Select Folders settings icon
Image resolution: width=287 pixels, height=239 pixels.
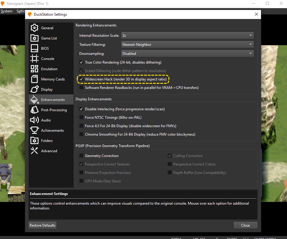(34, 140)
